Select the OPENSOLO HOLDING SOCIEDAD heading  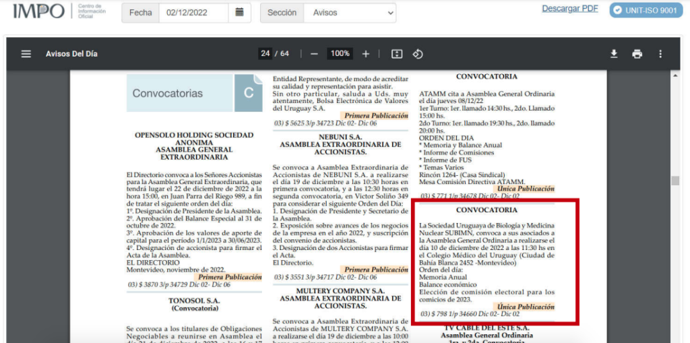pyautogui.click(x=194, y=135)
